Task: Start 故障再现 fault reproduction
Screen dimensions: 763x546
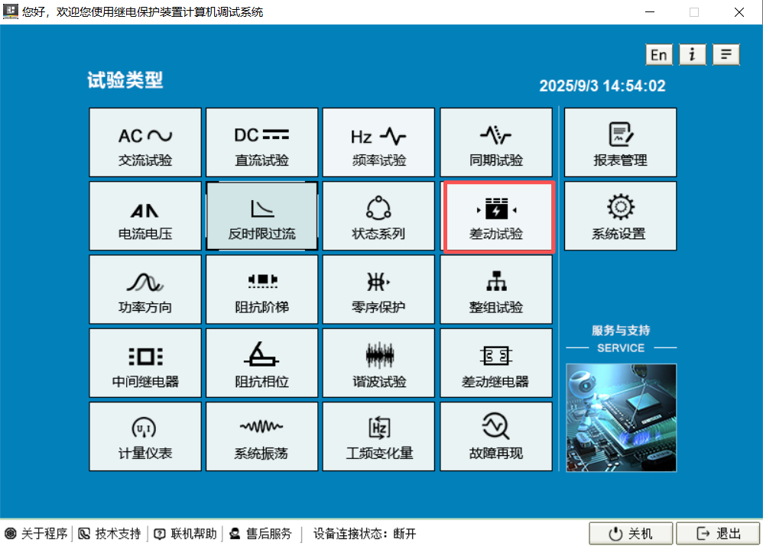Action: click(x=495, y=436)
